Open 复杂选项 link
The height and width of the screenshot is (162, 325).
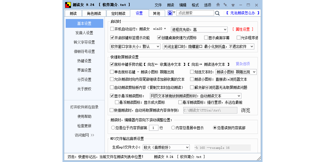[x=243, y=64]
